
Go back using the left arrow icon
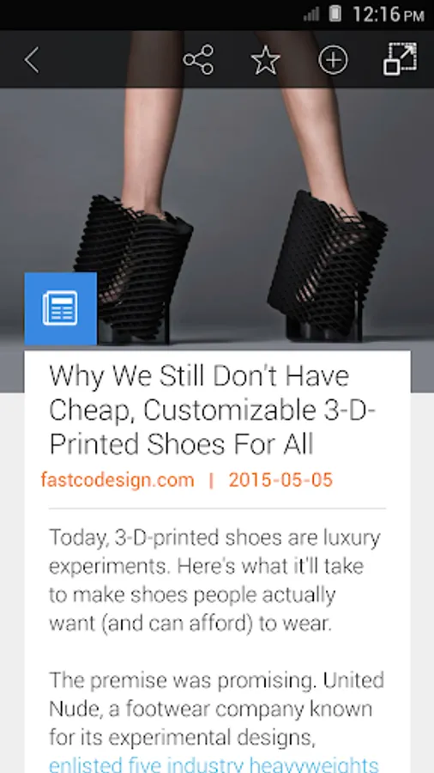(32, 60)
